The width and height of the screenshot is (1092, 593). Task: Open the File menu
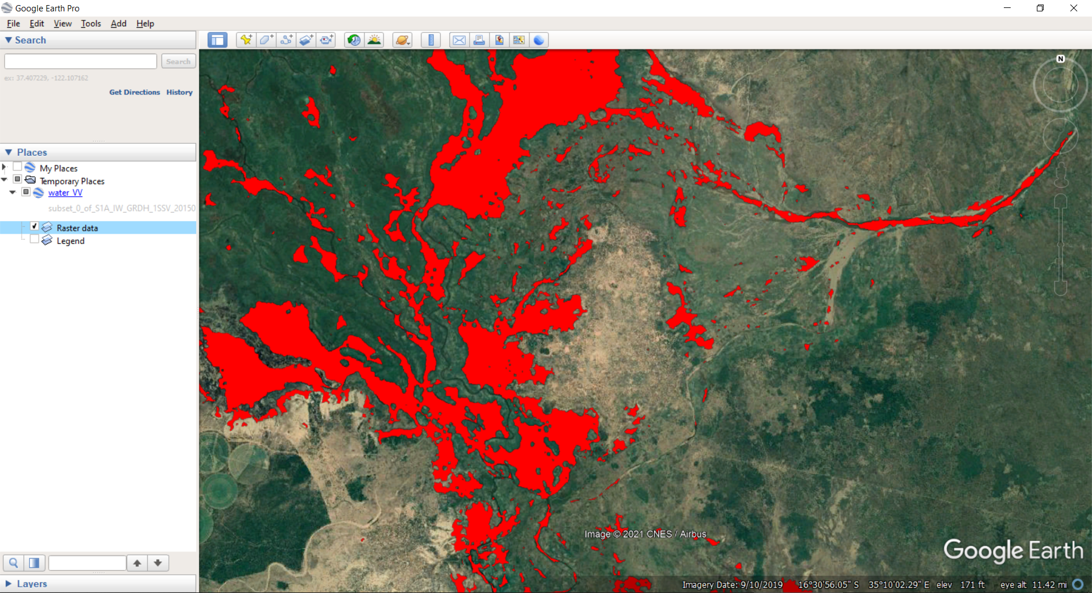pyautogui.click(x=13, y=23)
